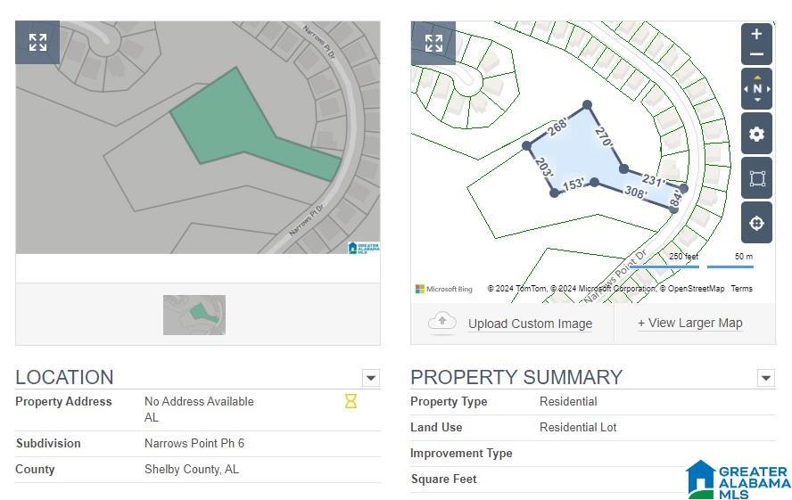792x500 pixels.
Task: Click the cloud upload icon
Action: point(442,322)
